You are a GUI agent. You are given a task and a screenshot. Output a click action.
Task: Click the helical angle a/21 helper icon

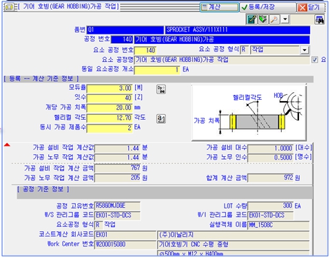161,119
